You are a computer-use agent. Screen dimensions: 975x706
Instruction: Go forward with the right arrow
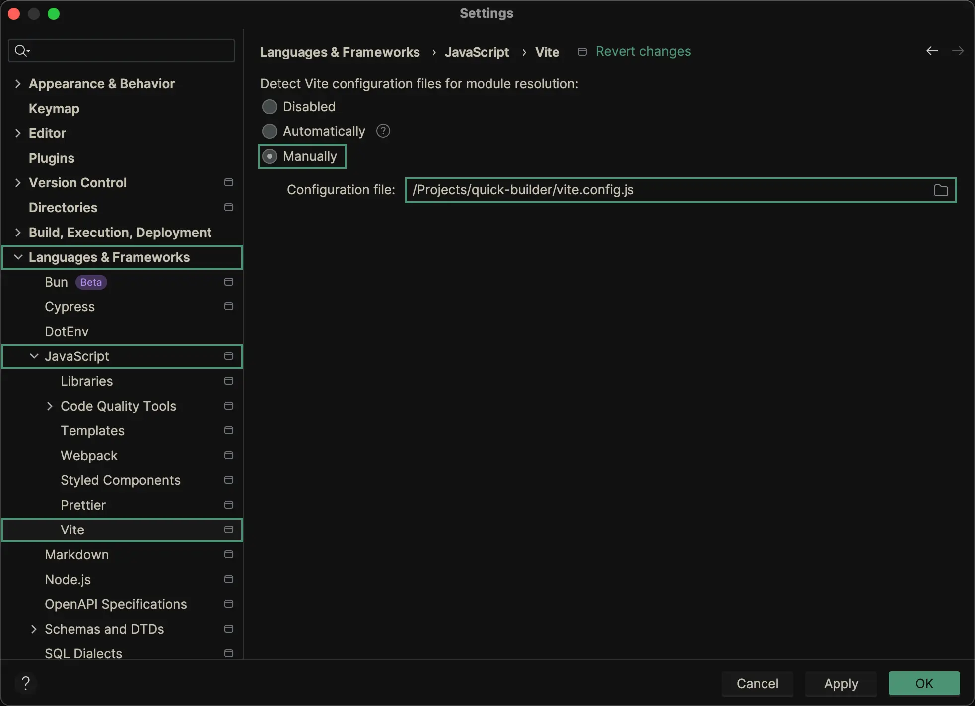(x=958, y=51)
